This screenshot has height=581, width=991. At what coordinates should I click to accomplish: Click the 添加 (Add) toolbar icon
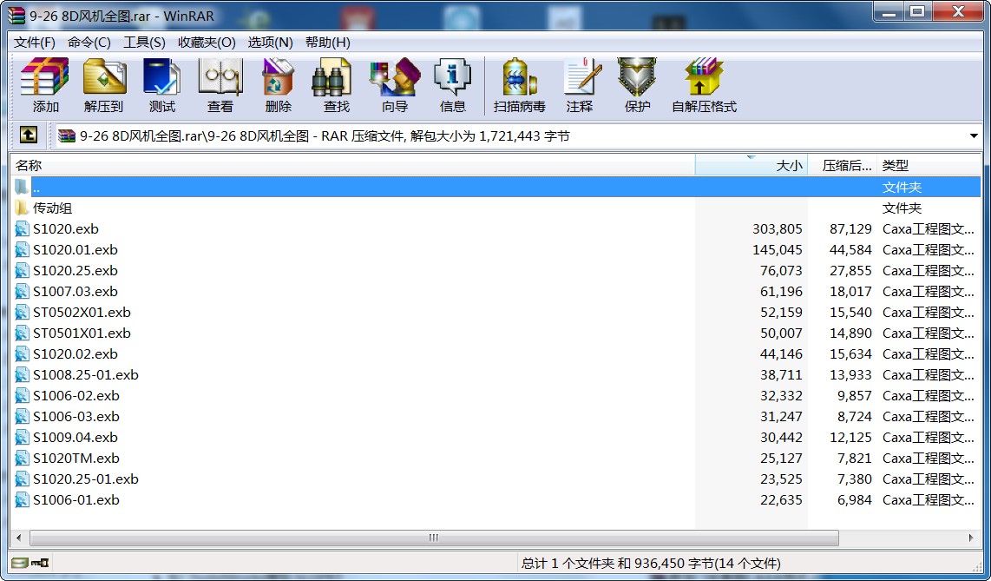45,85
